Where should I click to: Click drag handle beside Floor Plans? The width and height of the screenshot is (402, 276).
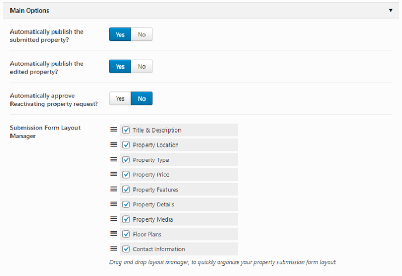(x=114, y=234)
